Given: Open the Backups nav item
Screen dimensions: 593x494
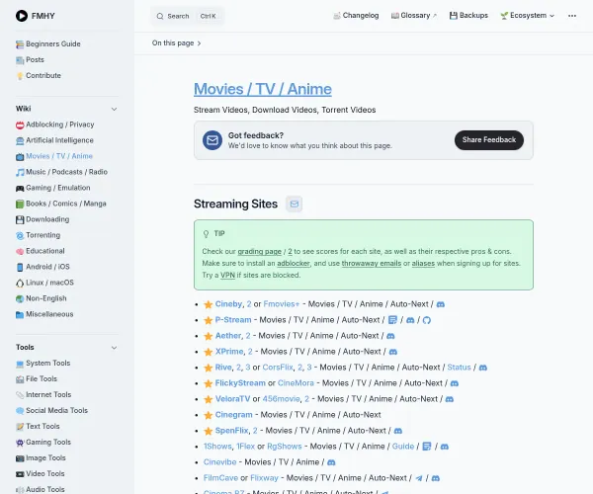Looking at the screenshot, I should (468, 16).
